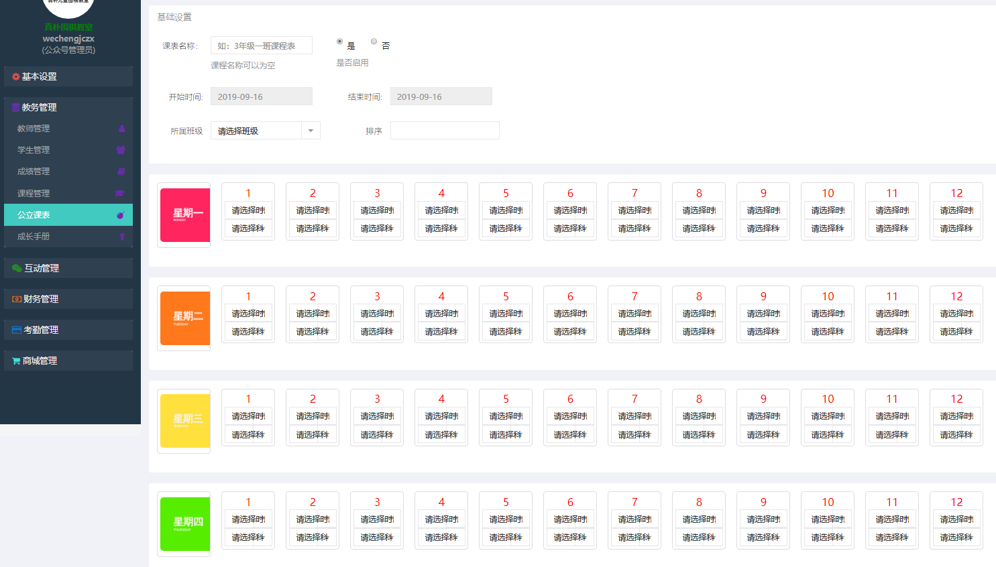The width and height of the screenshot is (996, 567).
Task: Open time dropdown for Tuesday period 5
Action: [x=506, y=314]
